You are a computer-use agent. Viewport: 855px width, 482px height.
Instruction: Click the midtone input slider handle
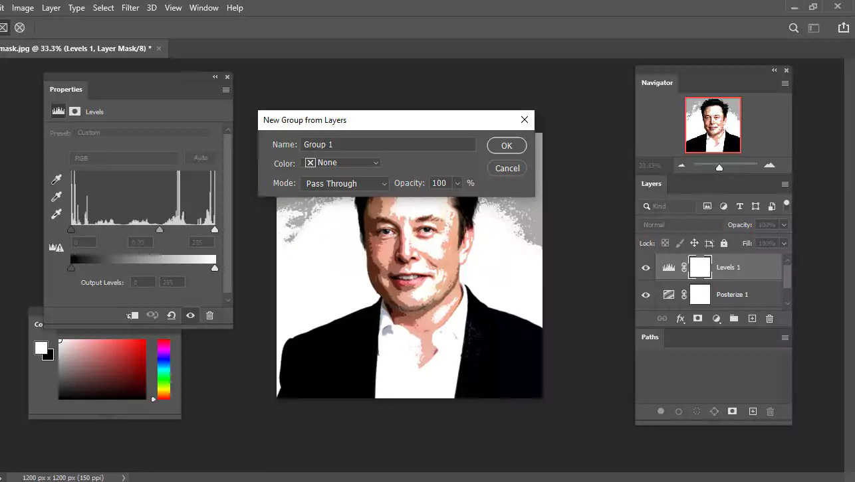[159, 230]
